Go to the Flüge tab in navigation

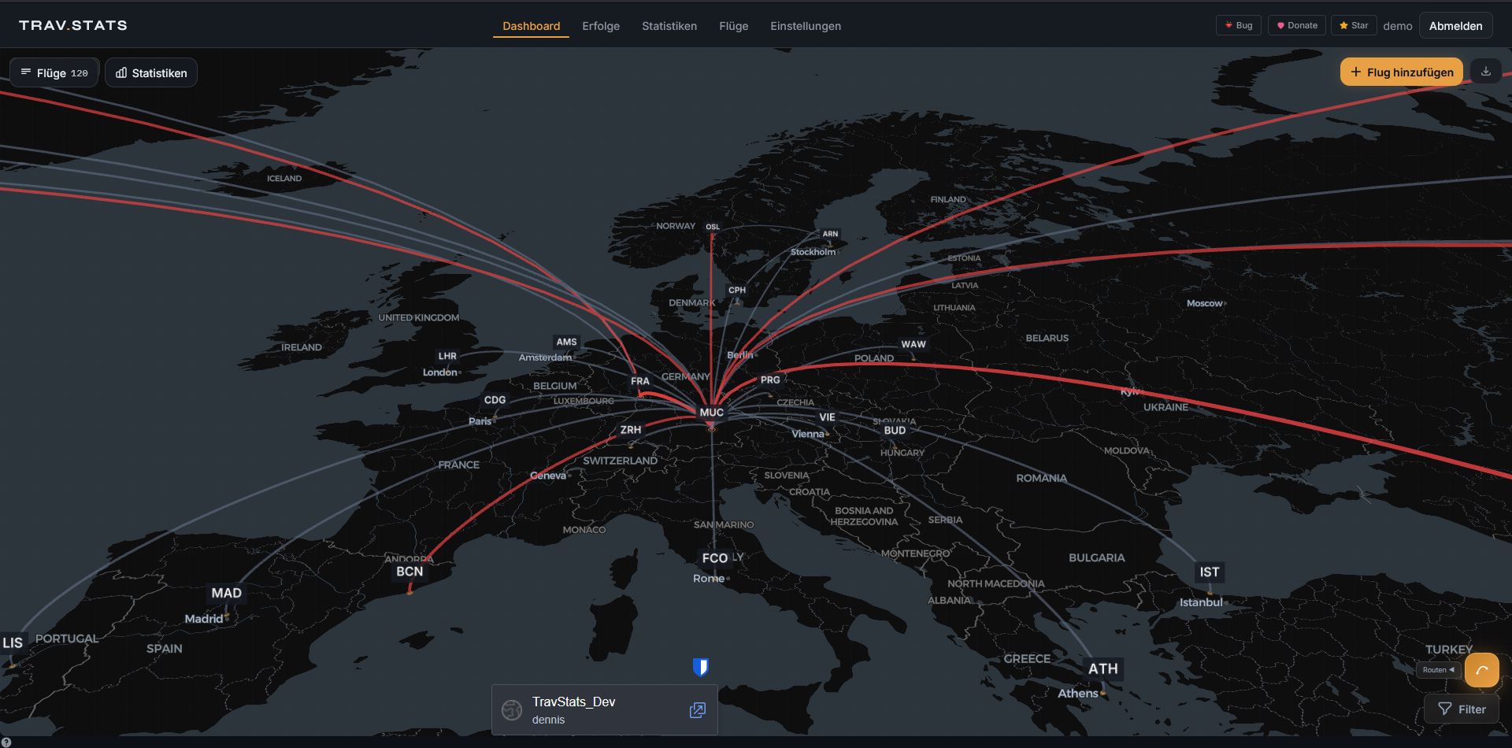coord(733,26)
